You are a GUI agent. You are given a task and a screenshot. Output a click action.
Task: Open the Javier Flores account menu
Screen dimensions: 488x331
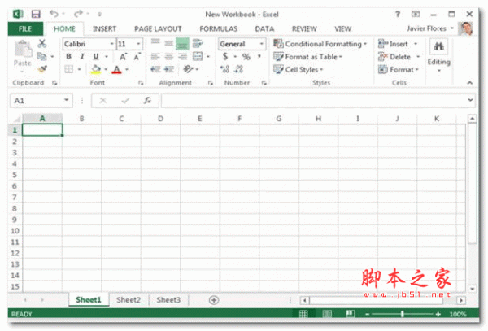(x=430, y=28)
